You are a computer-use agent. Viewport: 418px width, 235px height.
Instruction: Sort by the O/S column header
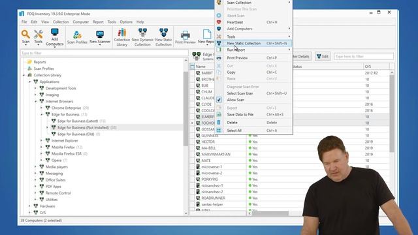376,67
